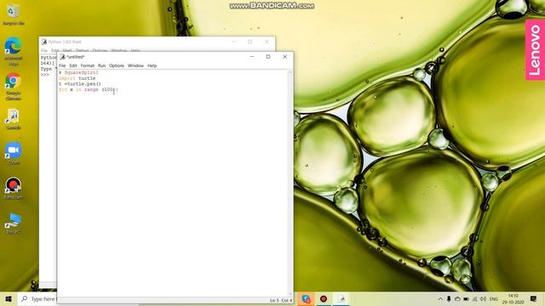
Task: Click the taskbar clock and date
Action: click(x=513, y=298)
